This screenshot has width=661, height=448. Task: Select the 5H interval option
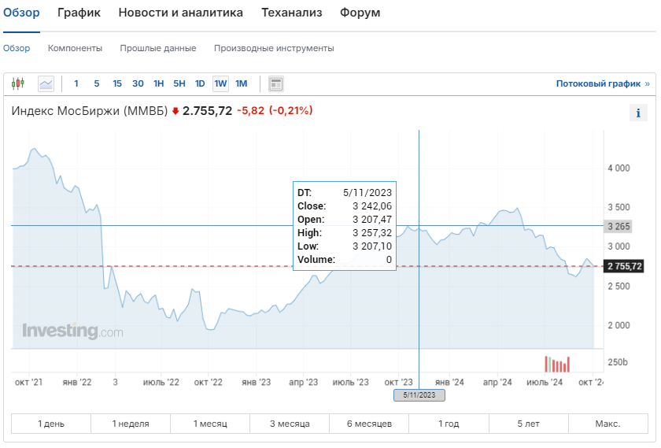[179, 83]
